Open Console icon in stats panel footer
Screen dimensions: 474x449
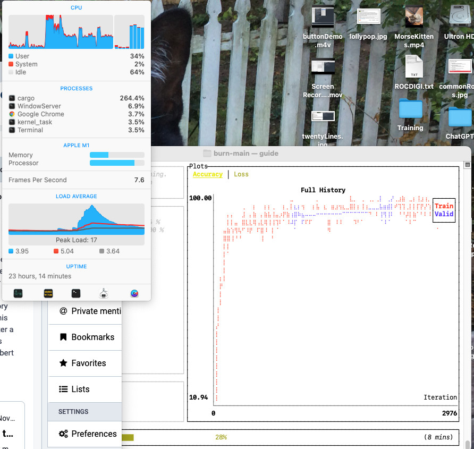click(x=48, y=293)
